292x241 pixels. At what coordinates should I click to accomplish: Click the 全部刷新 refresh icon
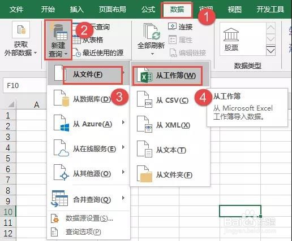[x=152, y=32]
